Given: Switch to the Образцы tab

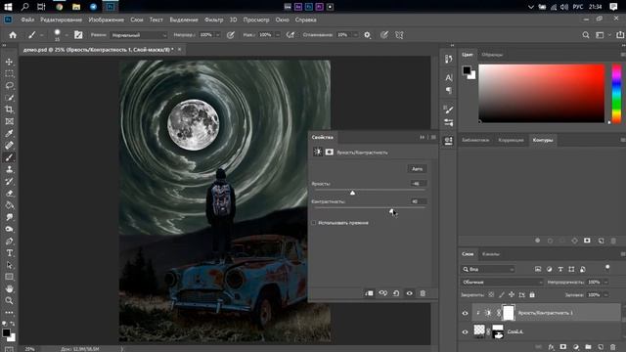Looking at the screenshot, I should pos(492,55).
